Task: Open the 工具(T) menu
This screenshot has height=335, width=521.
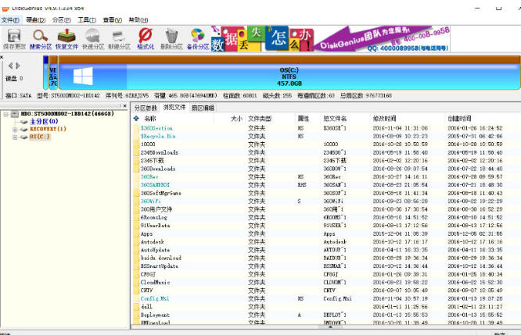Action: 87,20
